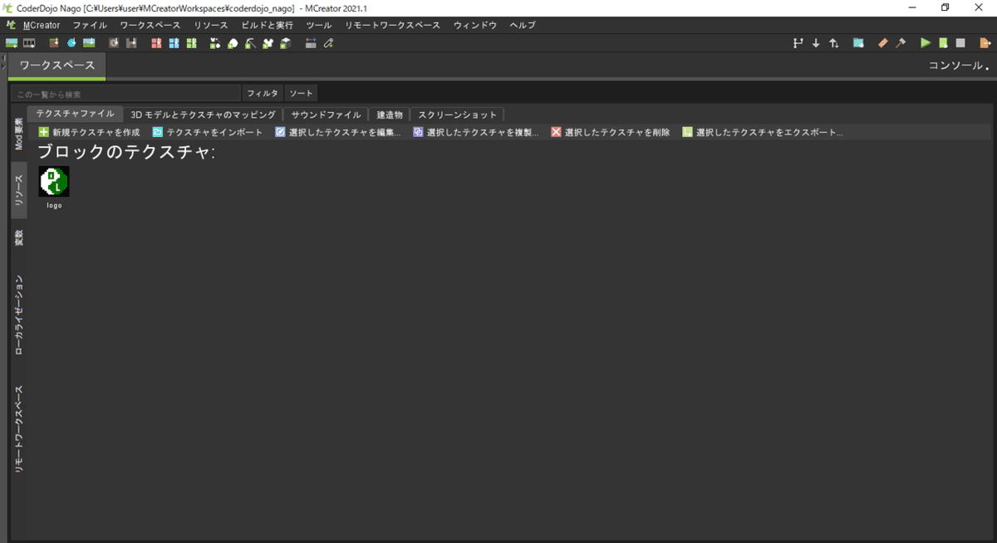Click the film strip icon in the toolbar

point(27,42)
